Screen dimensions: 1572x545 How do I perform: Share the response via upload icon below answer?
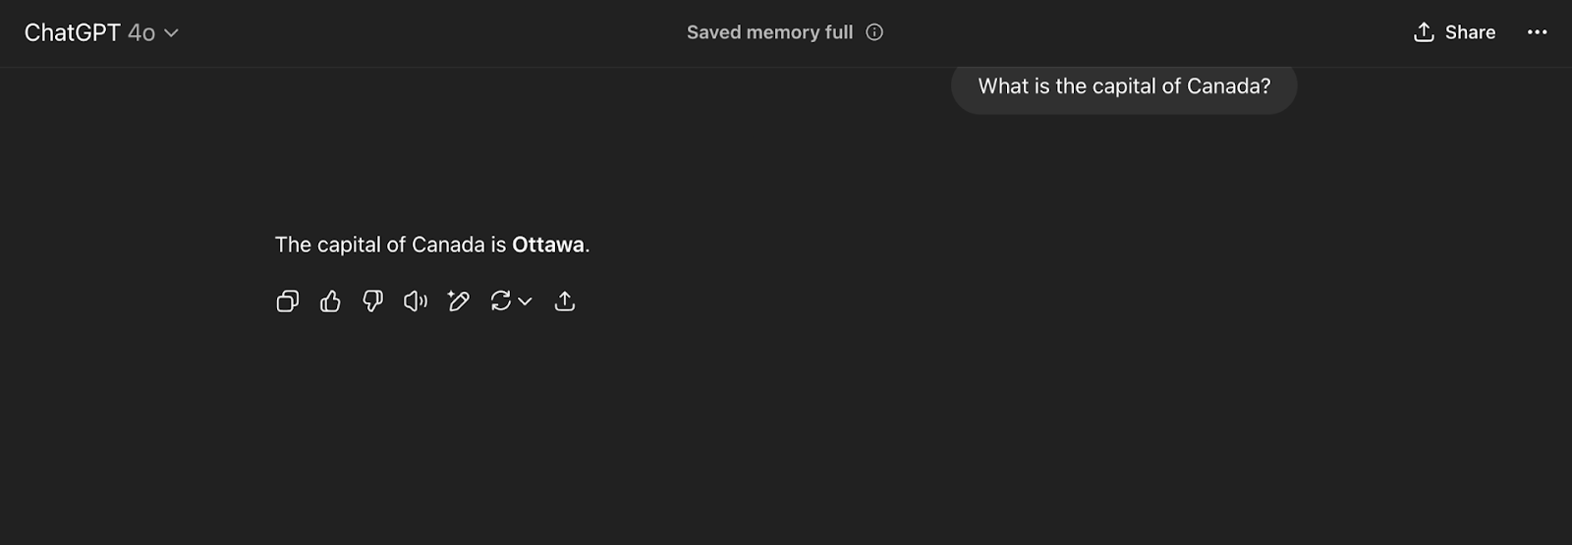[565, 301]
